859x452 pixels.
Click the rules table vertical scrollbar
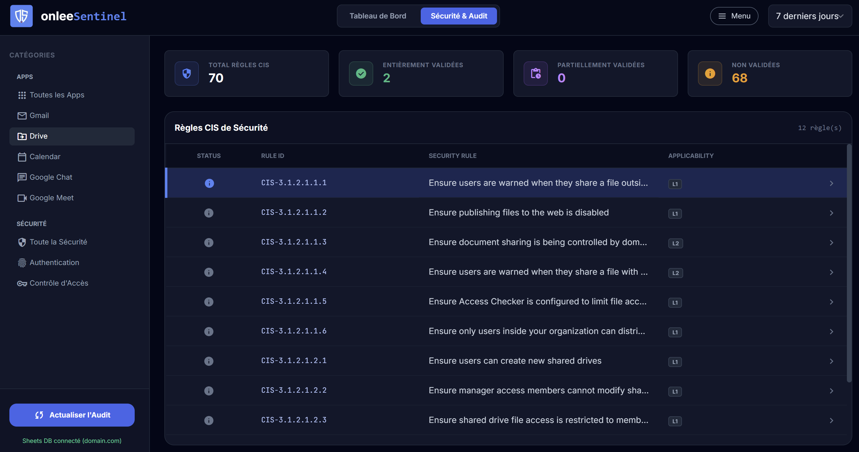849,263
